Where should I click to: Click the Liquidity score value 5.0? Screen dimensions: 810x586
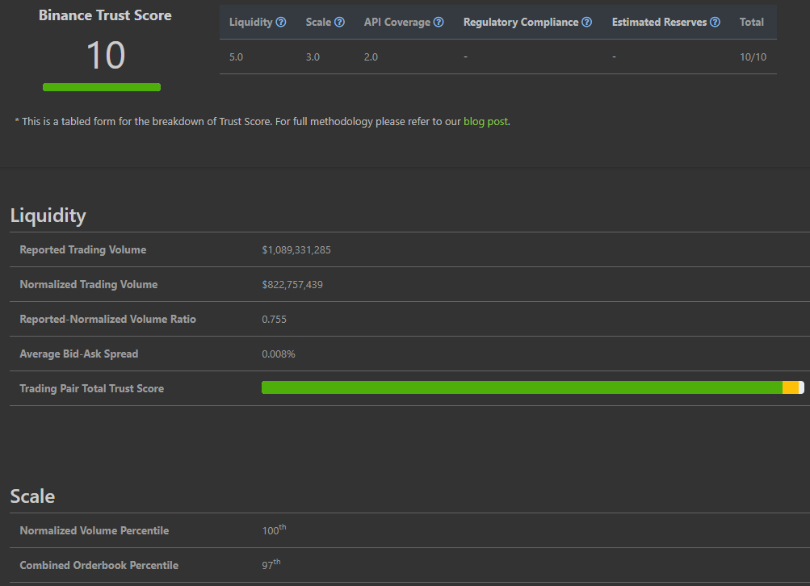(236, 57)
